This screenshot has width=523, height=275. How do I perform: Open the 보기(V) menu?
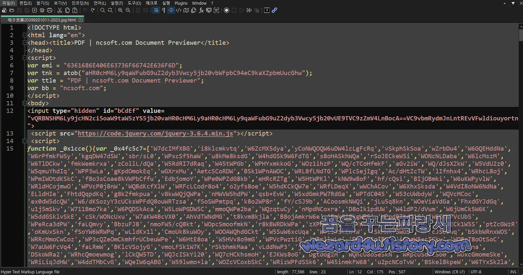(x=60, y=3)
